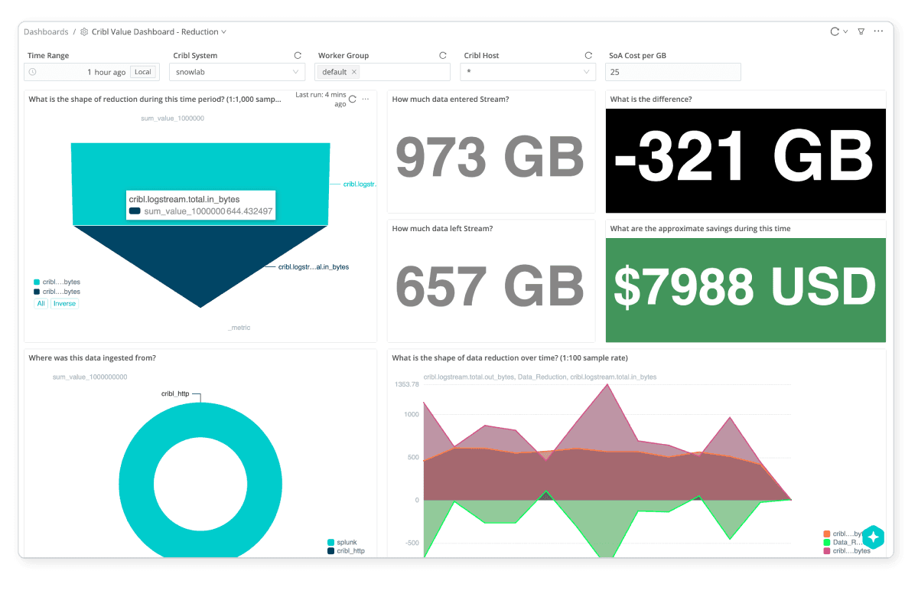Expand the Cribl Value Dashboard title chevron
Screen dimensions: 918x594
click(224, 32)
